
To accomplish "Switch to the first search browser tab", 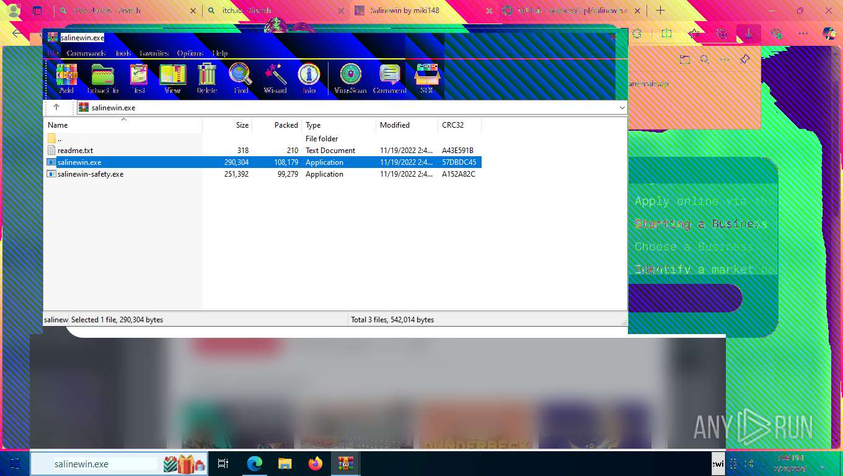I will (127, 11).
